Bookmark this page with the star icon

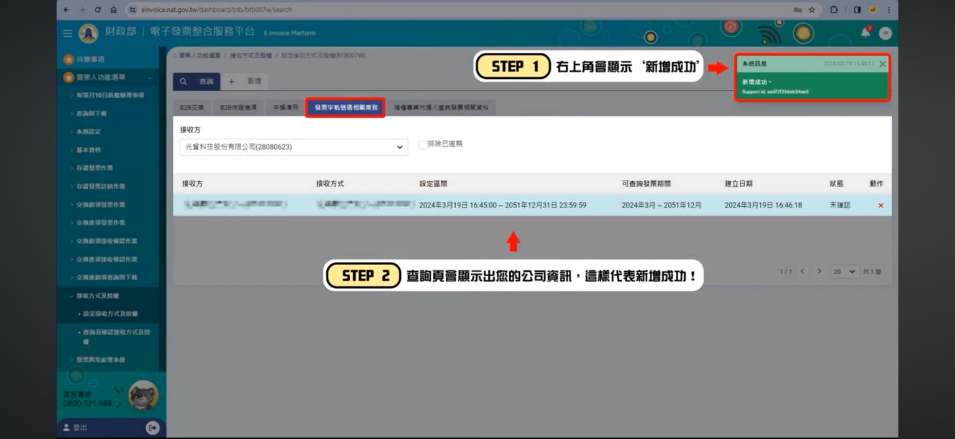[x=812, y=10]
